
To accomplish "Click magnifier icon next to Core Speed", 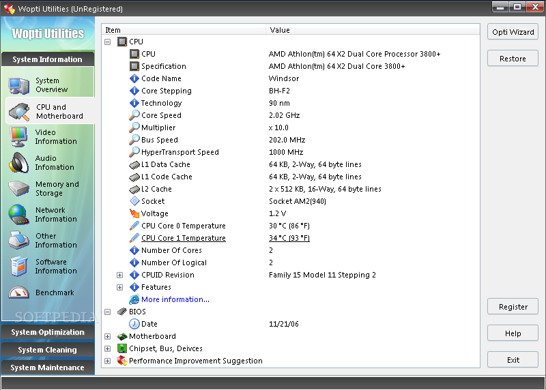I will [x=134, y=115].
